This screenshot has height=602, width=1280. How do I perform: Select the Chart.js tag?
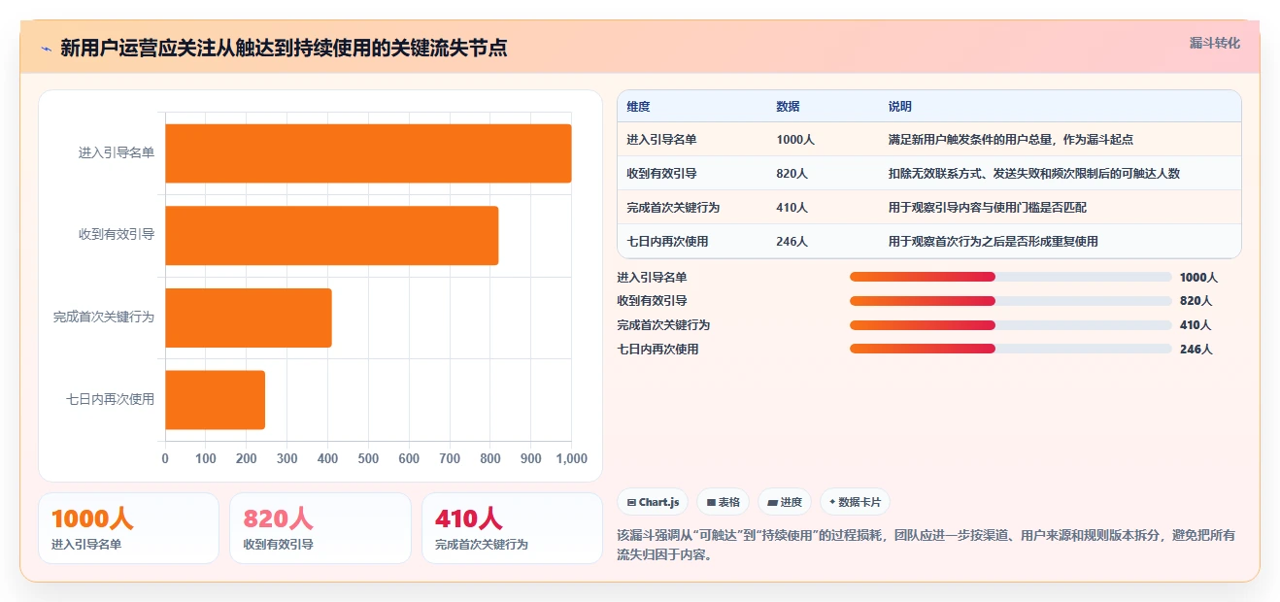coord(652,502)
